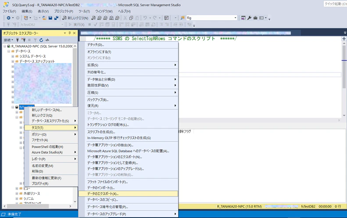Open Activity Monitor from Object Explorer

[x=47, y=40]
